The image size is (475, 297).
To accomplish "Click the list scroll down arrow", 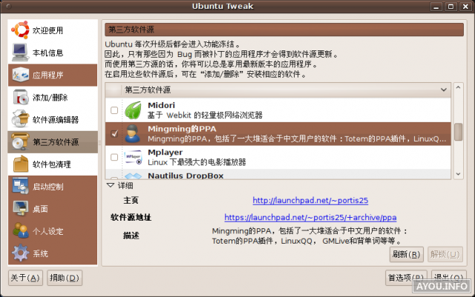I will click(x=458, y=174).
